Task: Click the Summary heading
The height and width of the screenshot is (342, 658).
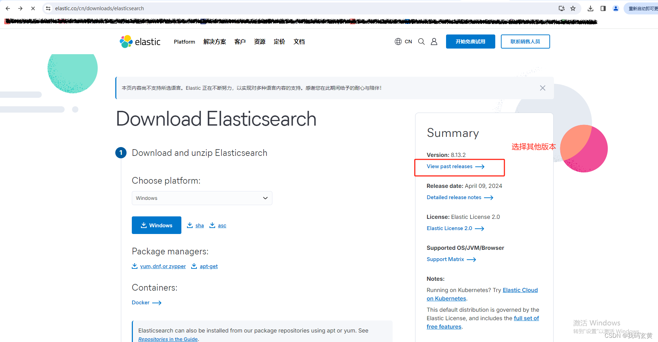Action: [453, 133]
